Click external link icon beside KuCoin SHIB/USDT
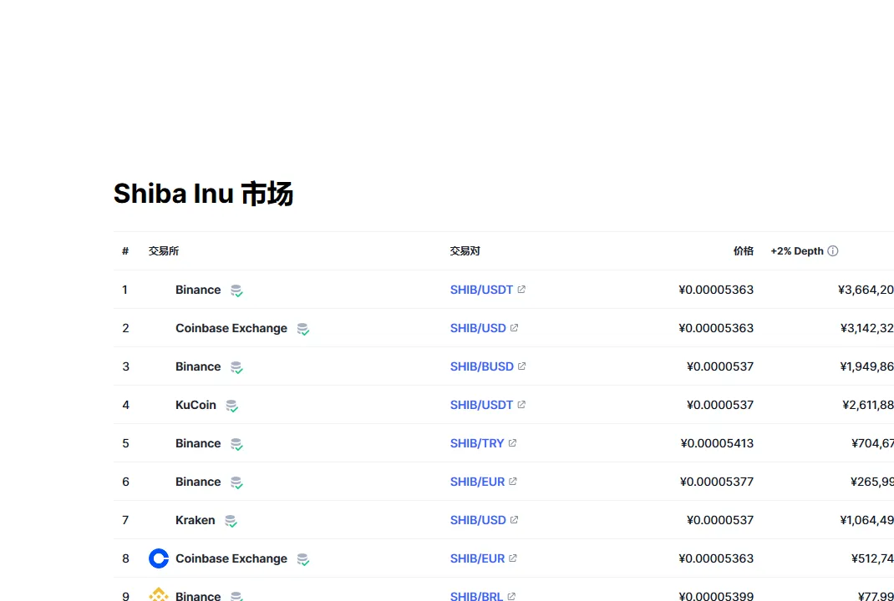 (x=521, y=405)
